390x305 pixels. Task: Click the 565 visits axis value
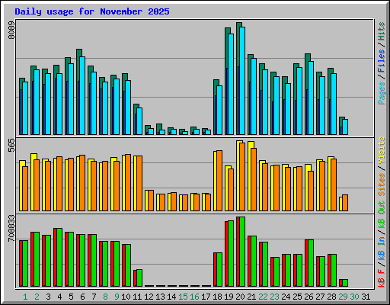11,146
